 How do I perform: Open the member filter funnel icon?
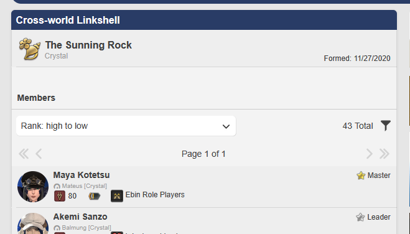click(385, 126)
